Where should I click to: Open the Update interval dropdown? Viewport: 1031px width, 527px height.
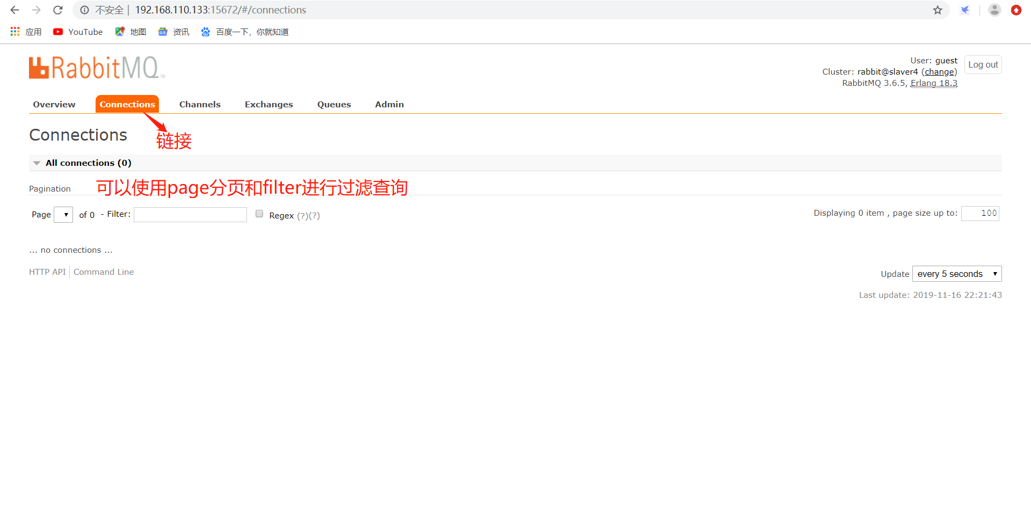[x=956, y=274]
